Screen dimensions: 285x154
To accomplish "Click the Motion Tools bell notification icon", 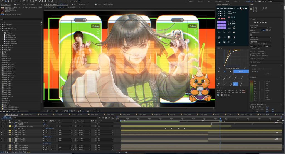I will click(x=240, y=8).
